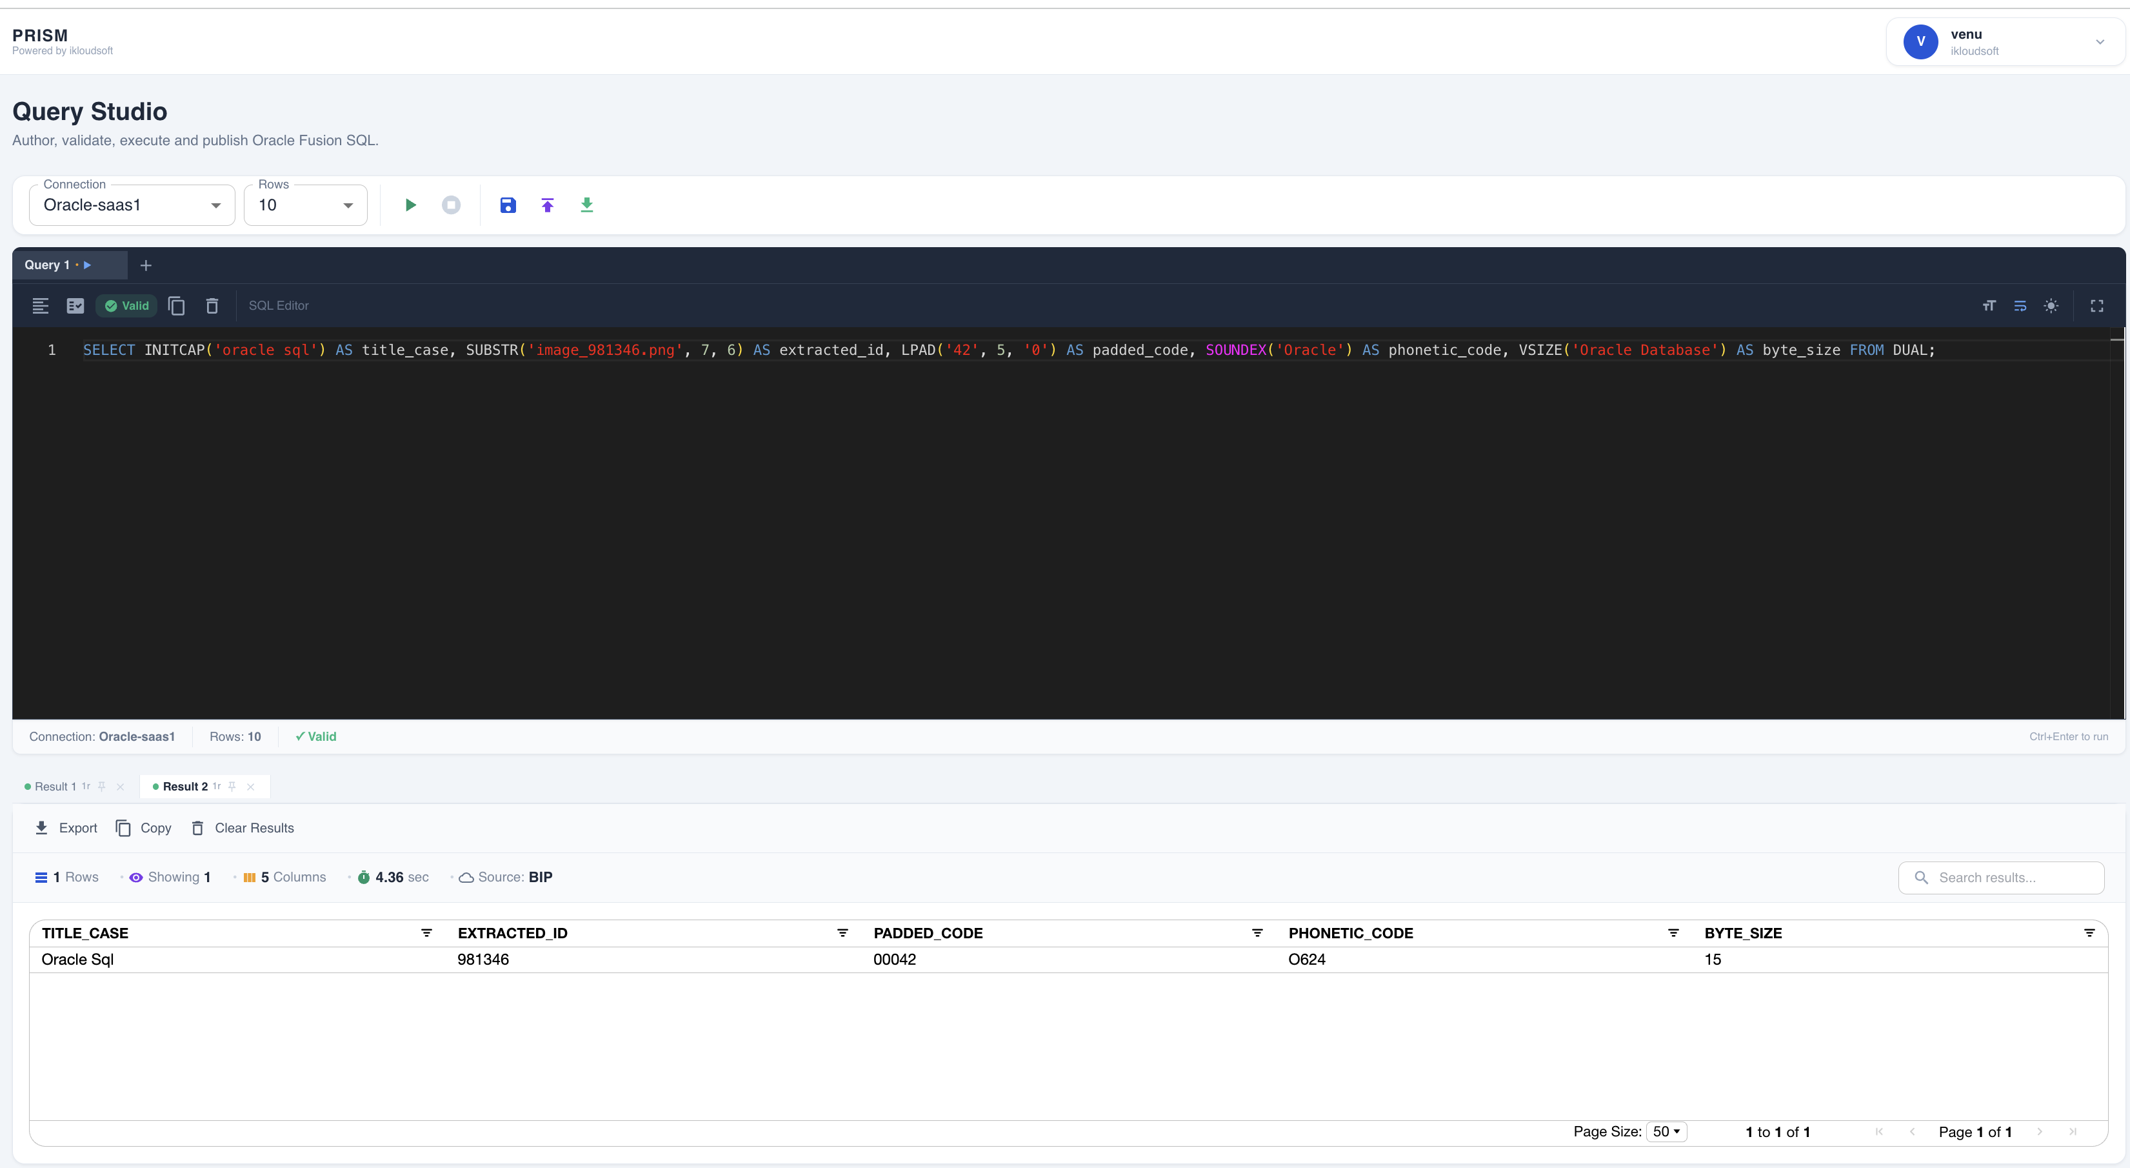
Task: Open filter menu for EXTRACTED_ID column
Action: tap(842, 933)
